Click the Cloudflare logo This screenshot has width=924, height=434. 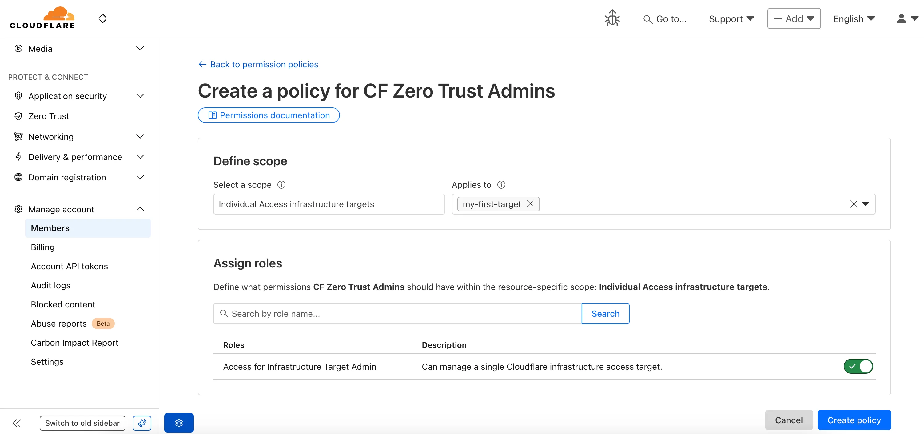click(x=42, y=17)
